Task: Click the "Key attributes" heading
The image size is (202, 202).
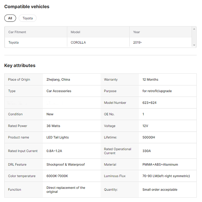Action: pos(20,65)
